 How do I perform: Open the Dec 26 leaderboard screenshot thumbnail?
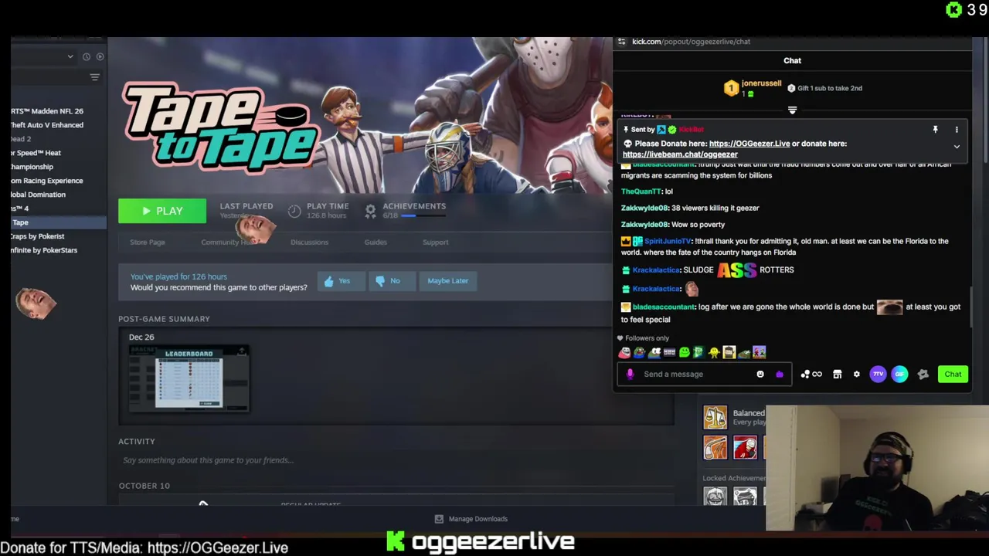(189, 378)
